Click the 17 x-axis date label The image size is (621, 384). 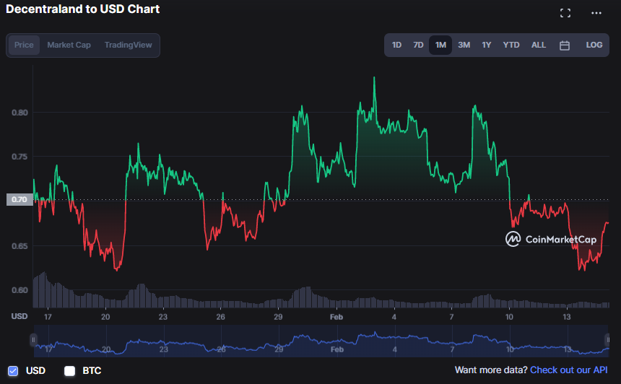48,317
